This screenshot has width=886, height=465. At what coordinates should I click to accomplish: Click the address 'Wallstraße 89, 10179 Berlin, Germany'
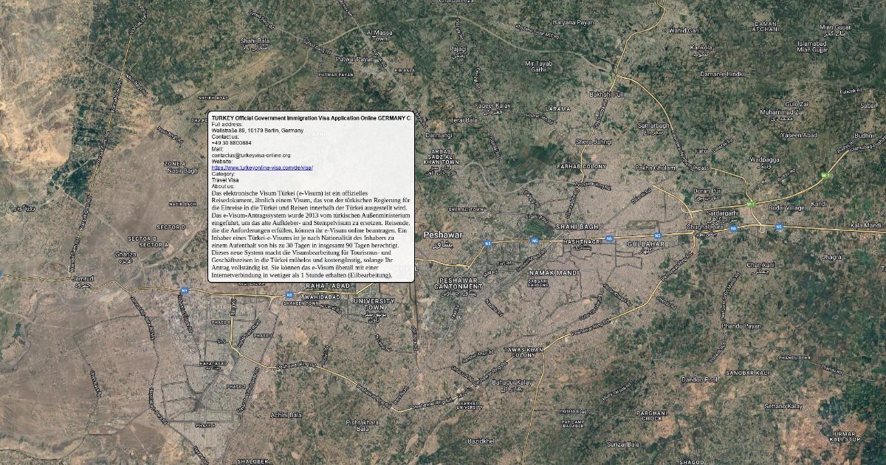coord(257,131)
